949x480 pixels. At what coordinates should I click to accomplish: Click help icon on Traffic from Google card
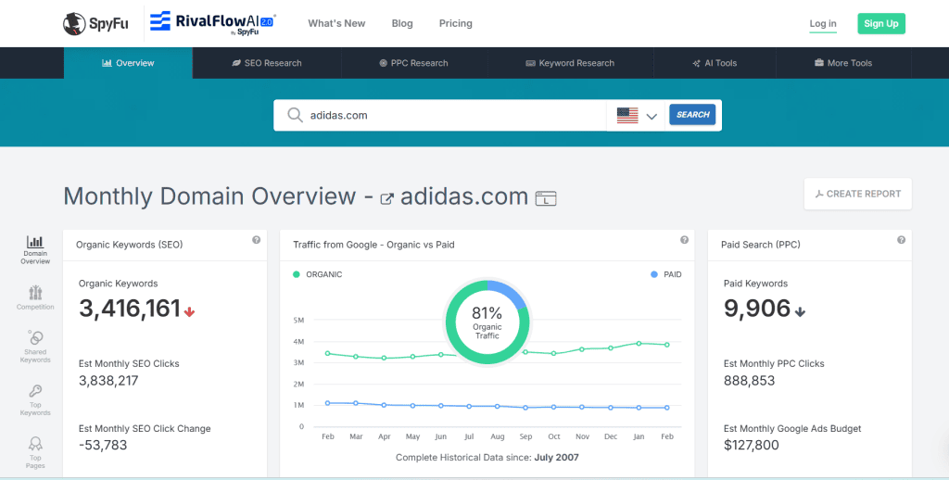tap(684, 240)
